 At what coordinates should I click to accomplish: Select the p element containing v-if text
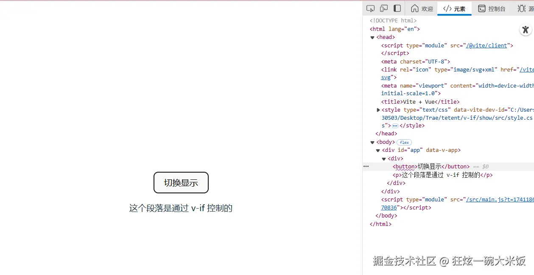coord(437,175)
